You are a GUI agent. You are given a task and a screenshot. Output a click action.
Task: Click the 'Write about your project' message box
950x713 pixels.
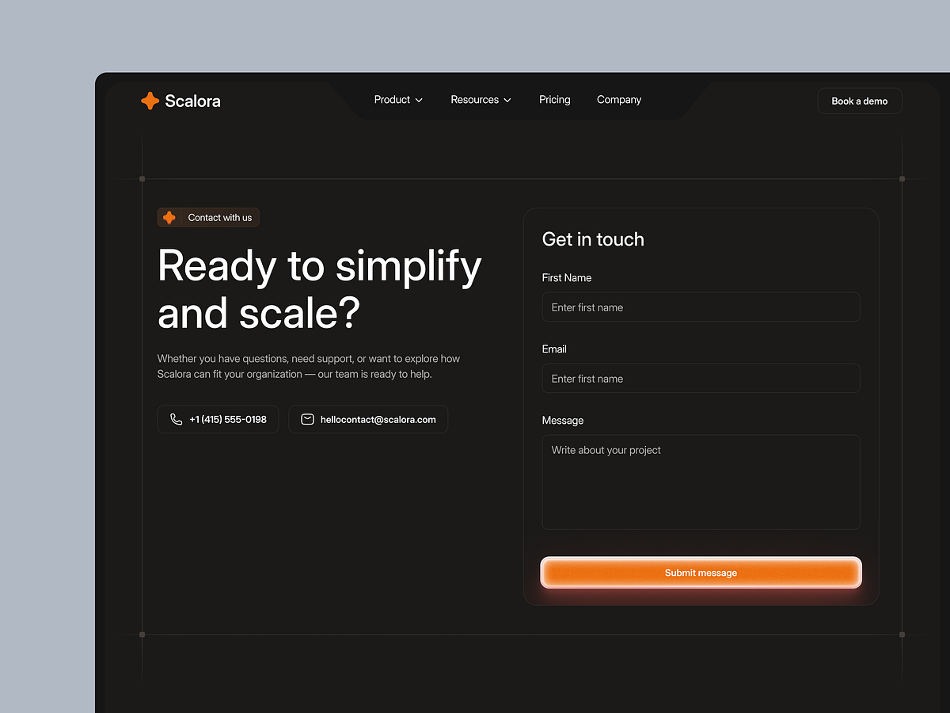[700, 482]
